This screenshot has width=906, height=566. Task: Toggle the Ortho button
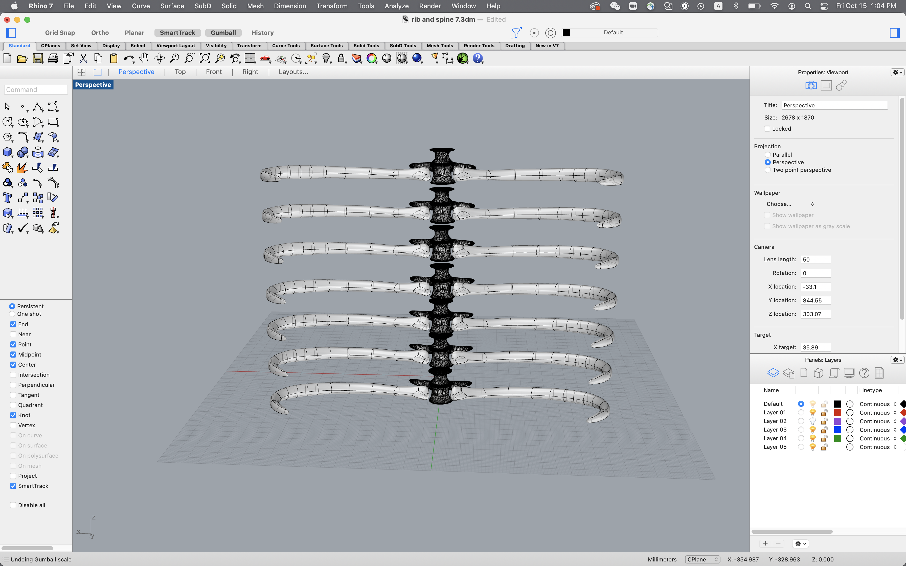[100, 33]
